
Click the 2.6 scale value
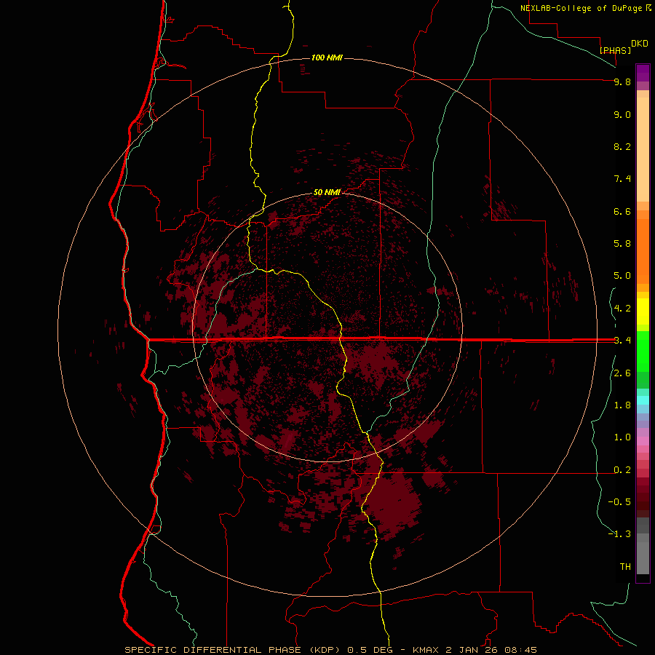pyautogui.click(x=622, y=373)
